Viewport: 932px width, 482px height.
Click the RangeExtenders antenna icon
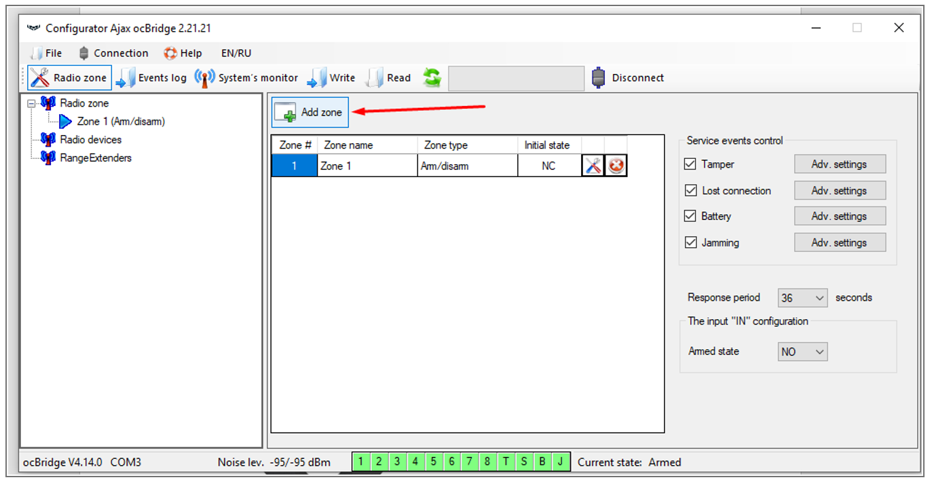(48, 158)
